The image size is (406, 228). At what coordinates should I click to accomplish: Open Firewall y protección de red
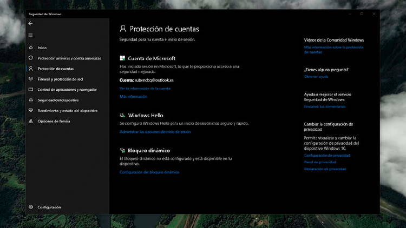pos(60,79)
